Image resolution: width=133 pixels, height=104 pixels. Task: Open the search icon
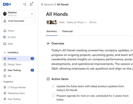point(25,4)
